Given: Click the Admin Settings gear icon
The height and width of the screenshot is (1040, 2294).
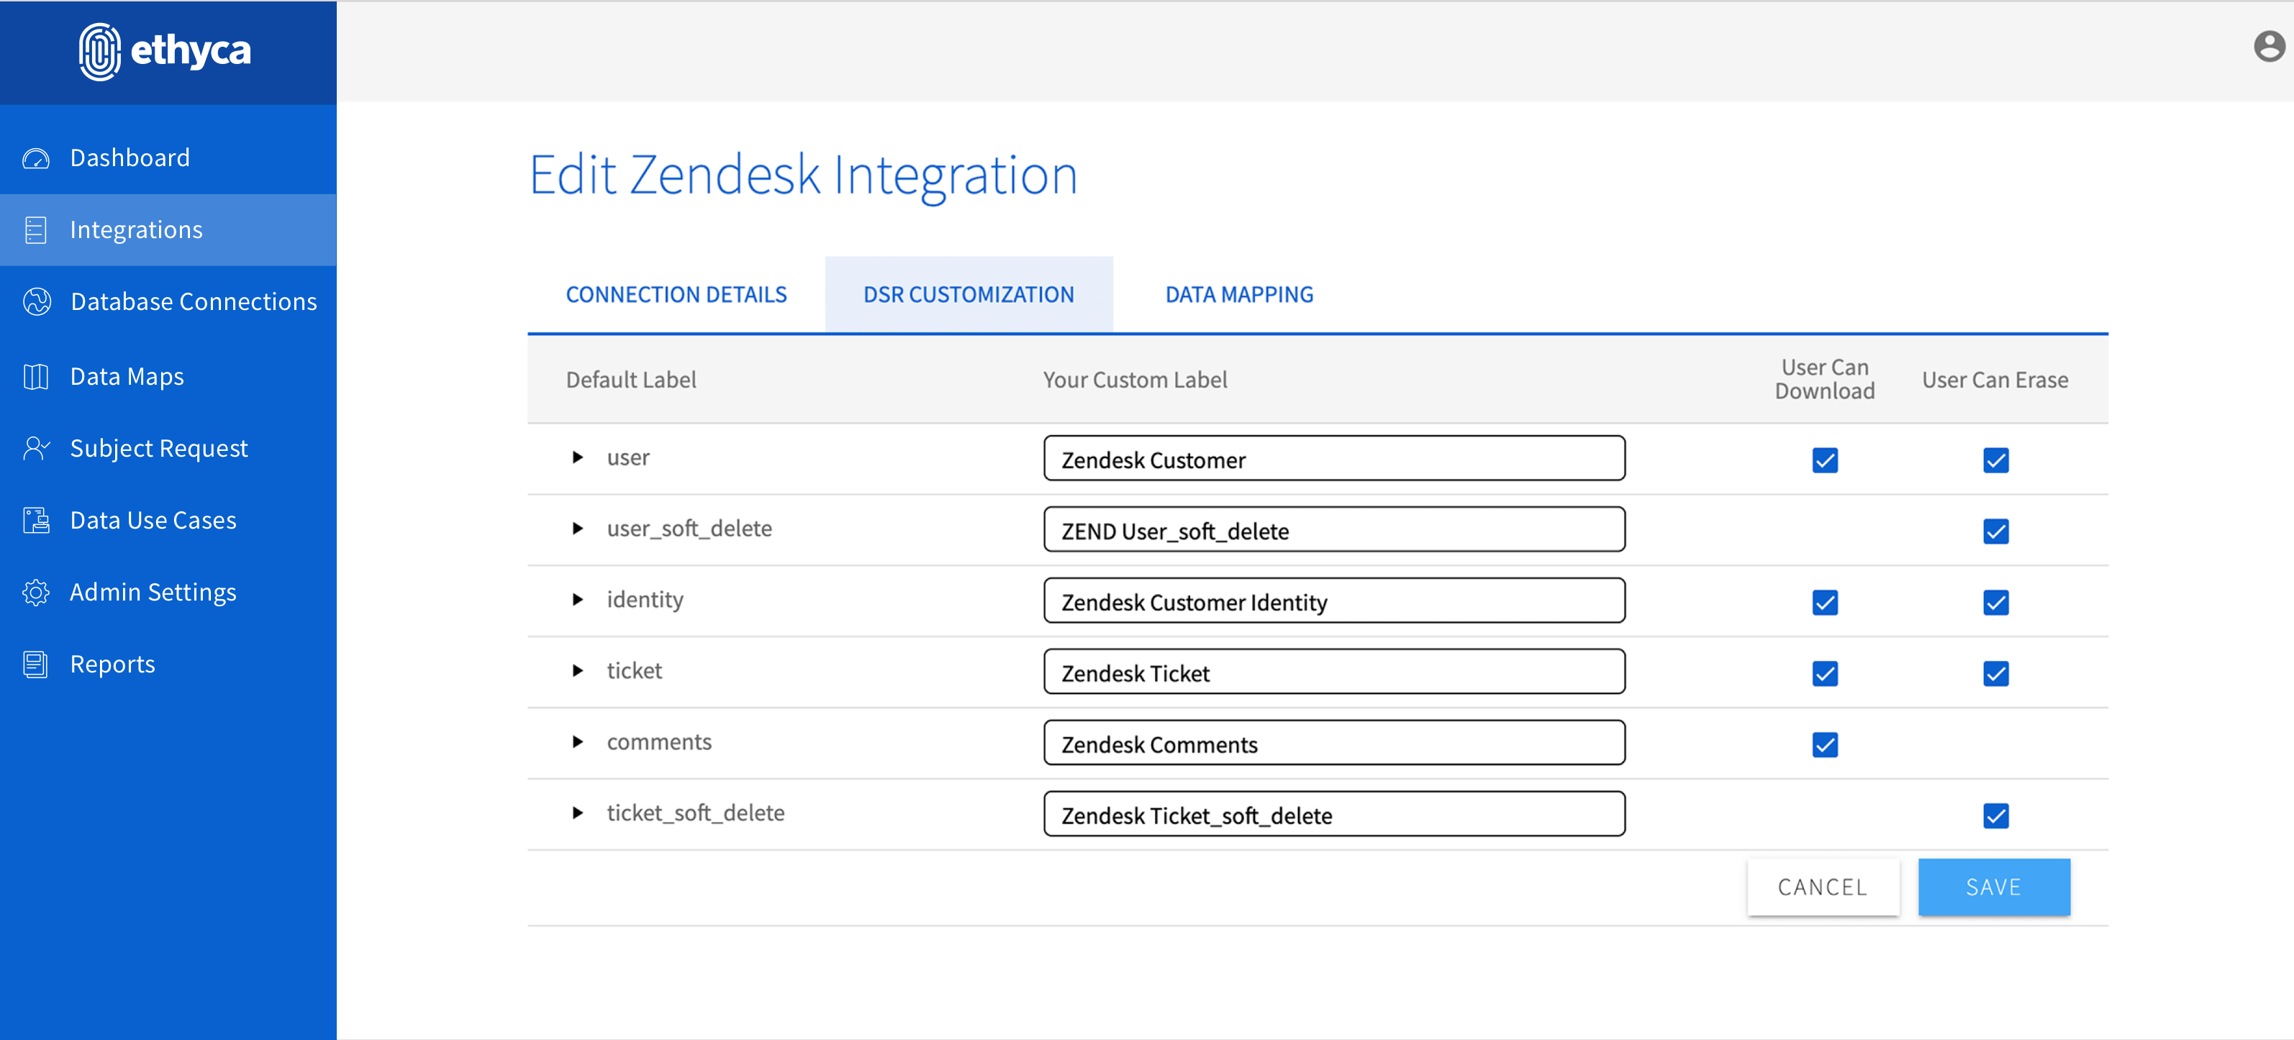Looking at the screenshot, I should click(36, 592).
